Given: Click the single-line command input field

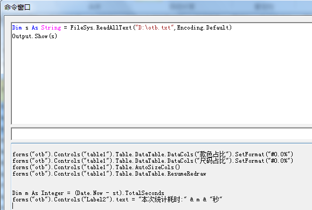Looking at the screenshot, I should pos(162,134).
